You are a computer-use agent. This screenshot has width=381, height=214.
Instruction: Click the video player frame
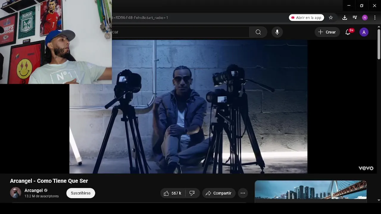point(188,107)
